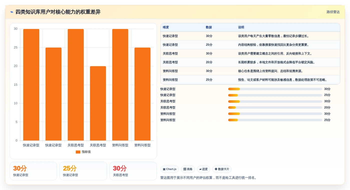Click the y-axis tick label 5
Viewport: 350px width, 190px height.
pos(17,122)
